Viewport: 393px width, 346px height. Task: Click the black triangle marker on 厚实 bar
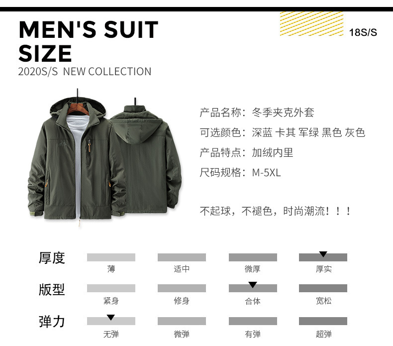tap(323, 254)
